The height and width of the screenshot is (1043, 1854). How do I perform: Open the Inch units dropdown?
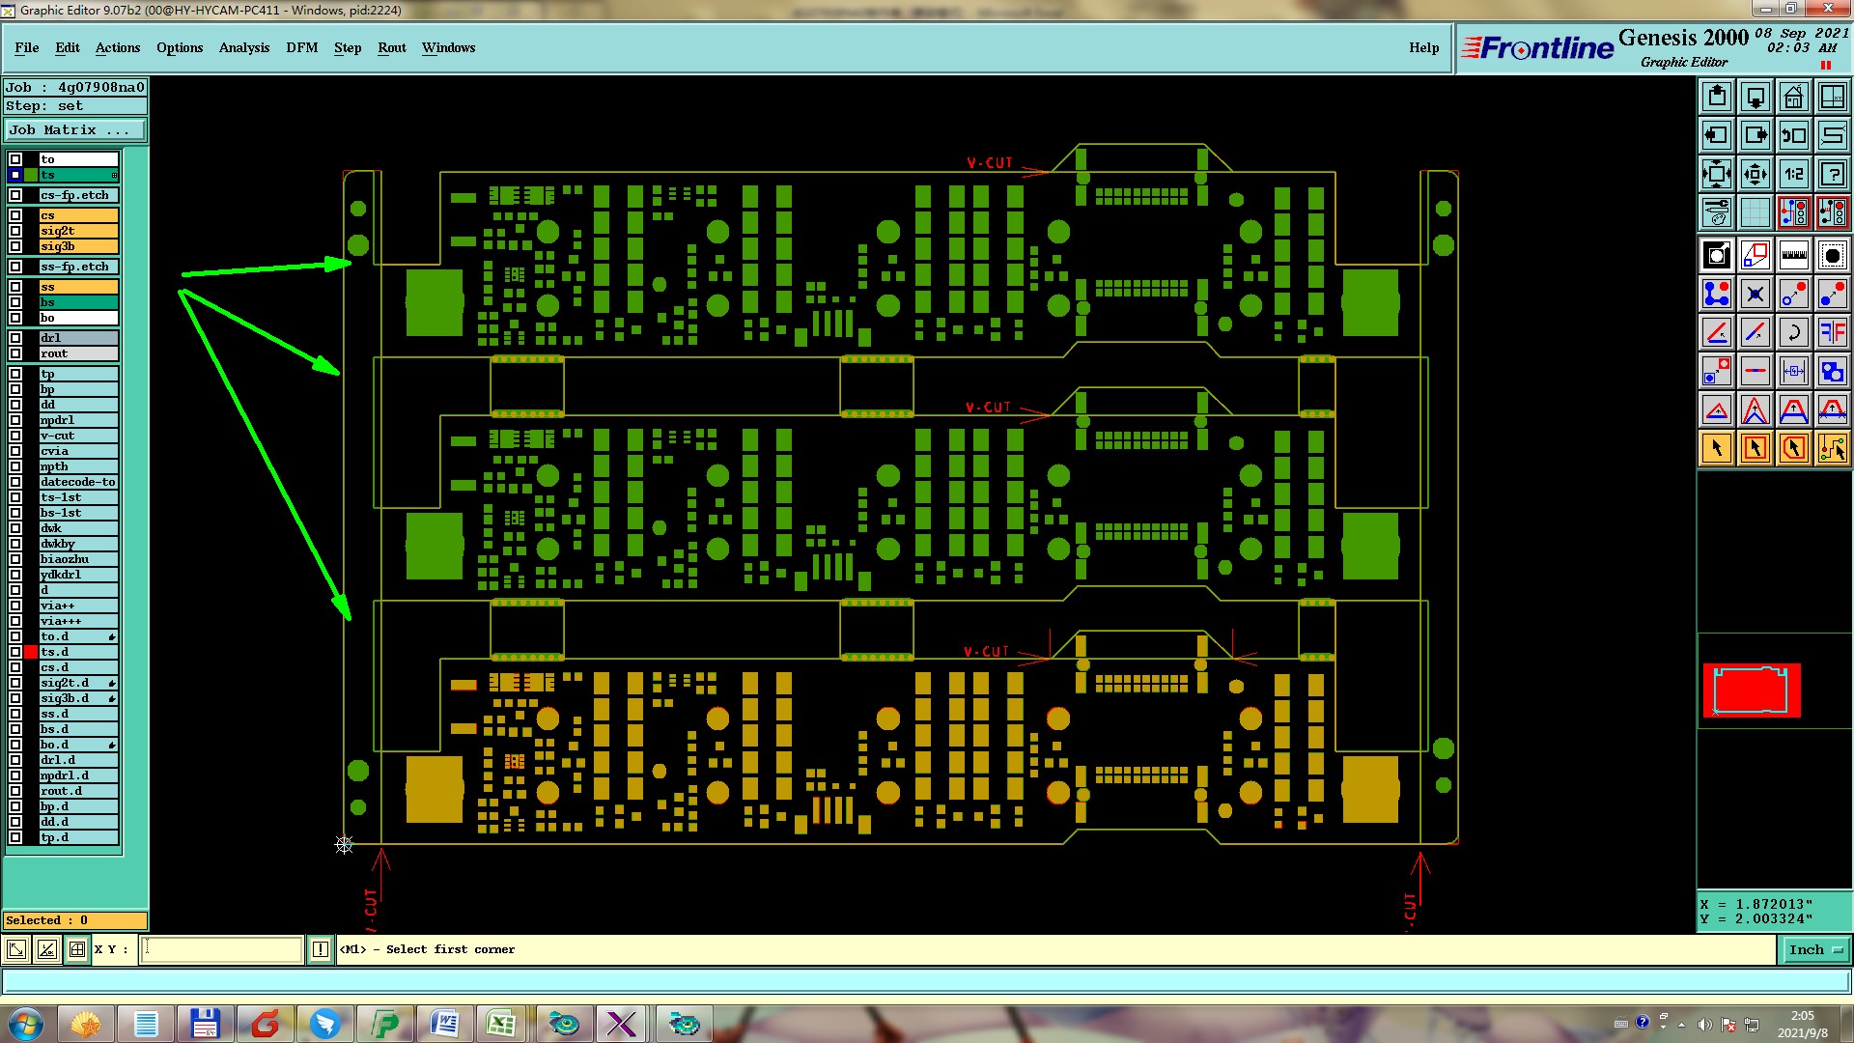tap(1814, 949)
